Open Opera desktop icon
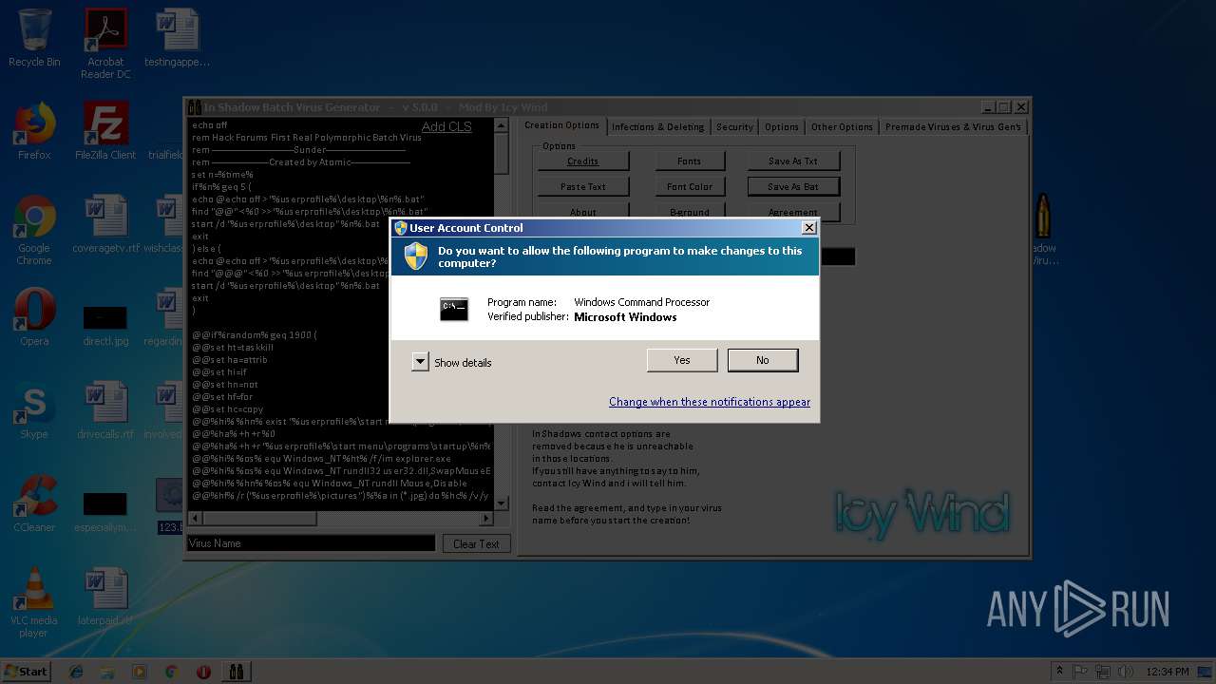Image resolution: width=1216 pixels, height=684 pixels. 34,317
